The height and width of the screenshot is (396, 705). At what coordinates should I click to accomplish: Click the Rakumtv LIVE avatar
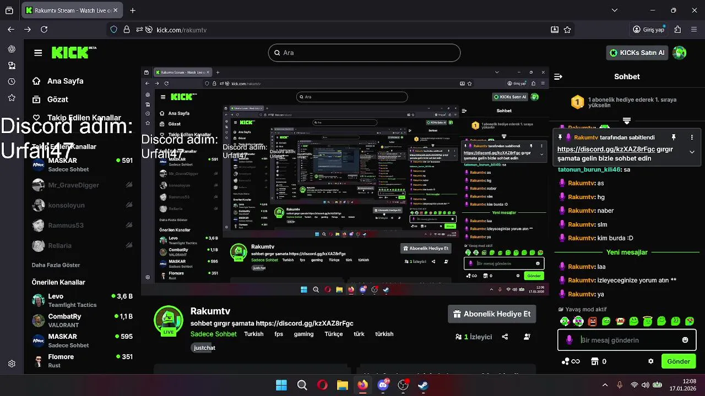coord(168,321)
